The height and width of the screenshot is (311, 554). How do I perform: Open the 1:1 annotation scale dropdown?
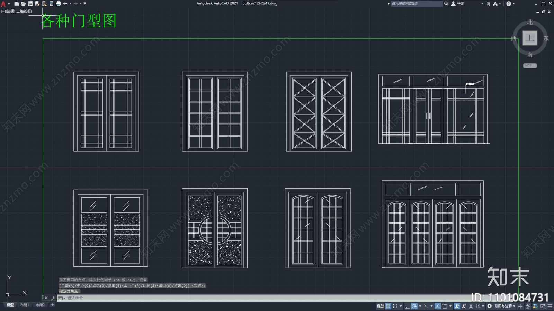pyautogui.click(x=480, y=306)
